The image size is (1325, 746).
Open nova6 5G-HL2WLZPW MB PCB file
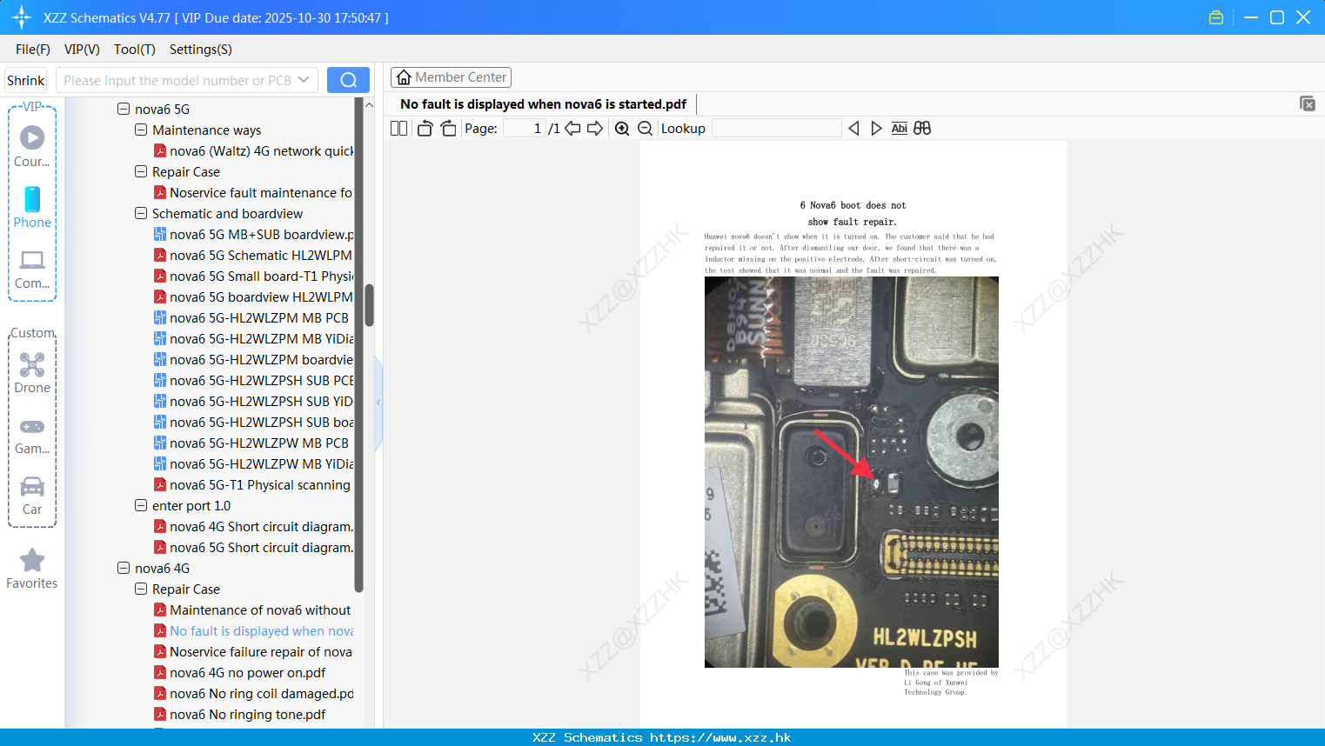coord(251,443)
